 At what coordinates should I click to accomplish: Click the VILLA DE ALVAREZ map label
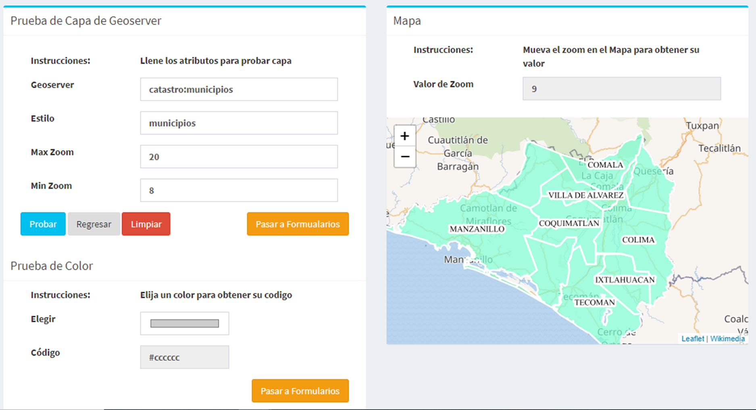(x=585, y=195)
